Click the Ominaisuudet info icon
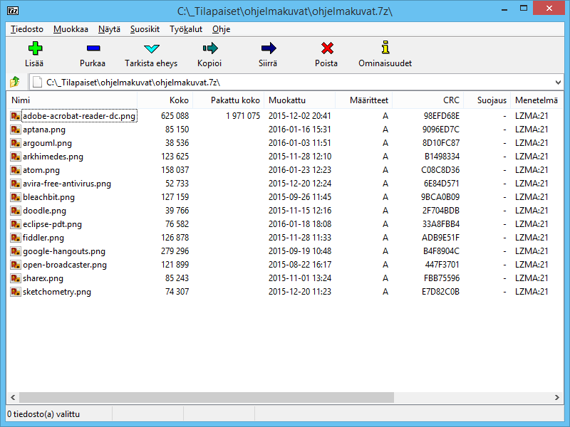The image size is (570, 427). (385, 48)
